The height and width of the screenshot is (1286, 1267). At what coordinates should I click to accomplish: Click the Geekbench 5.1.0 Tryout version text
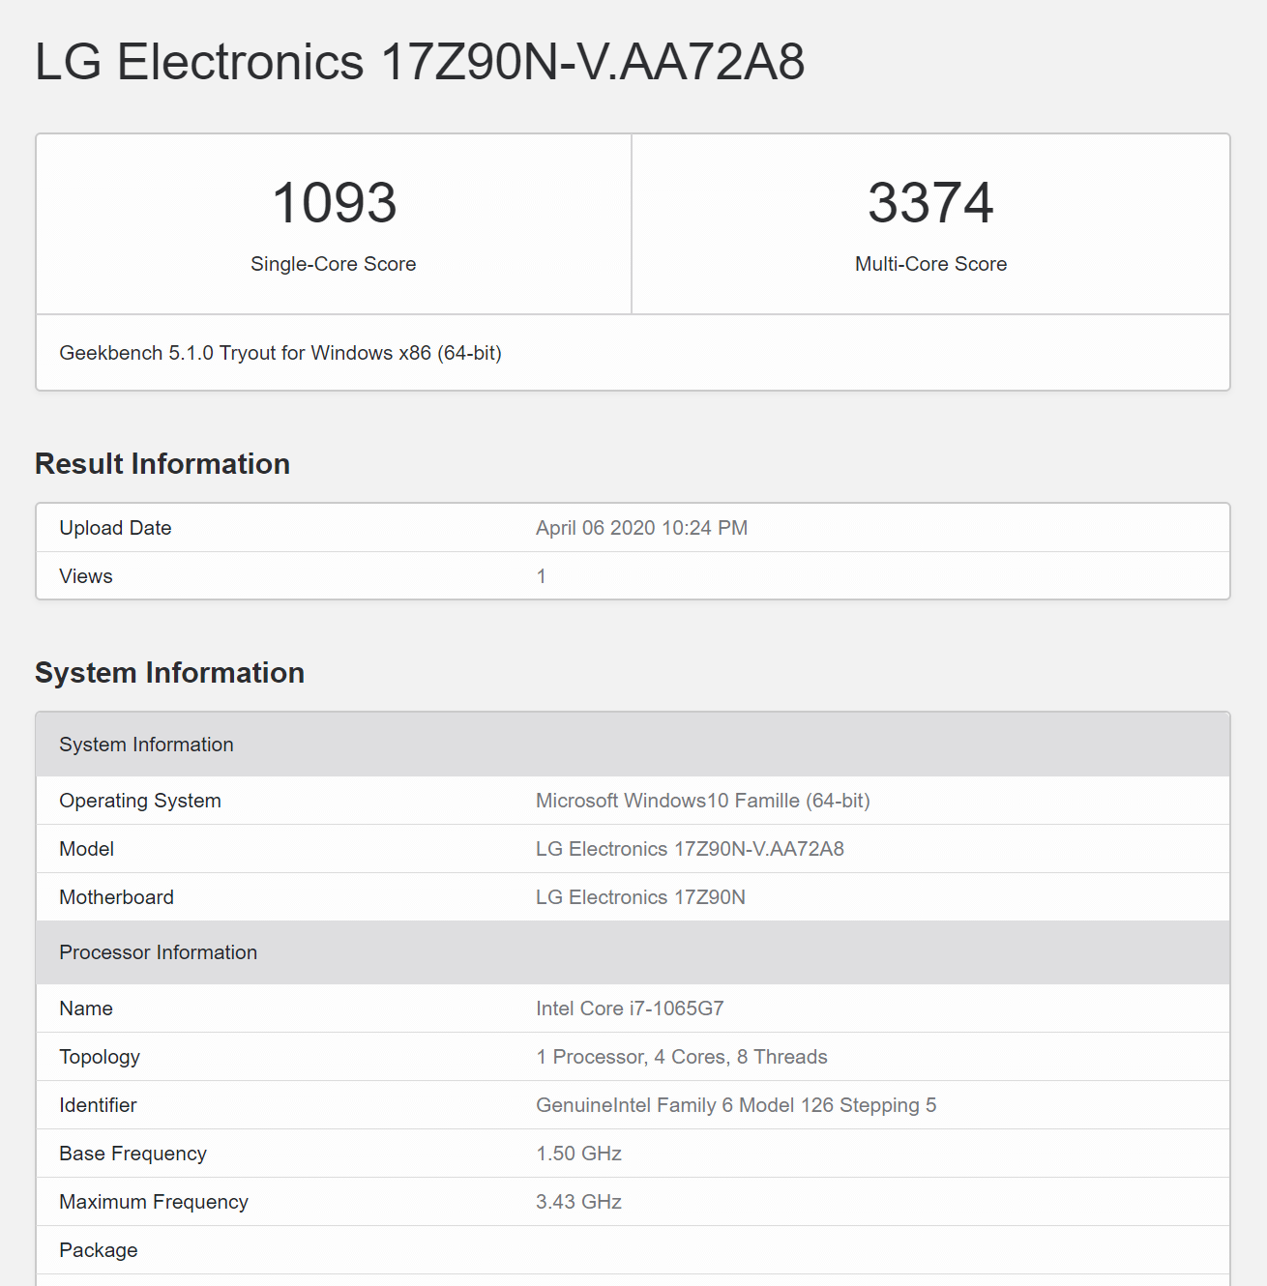pos(280,353)
